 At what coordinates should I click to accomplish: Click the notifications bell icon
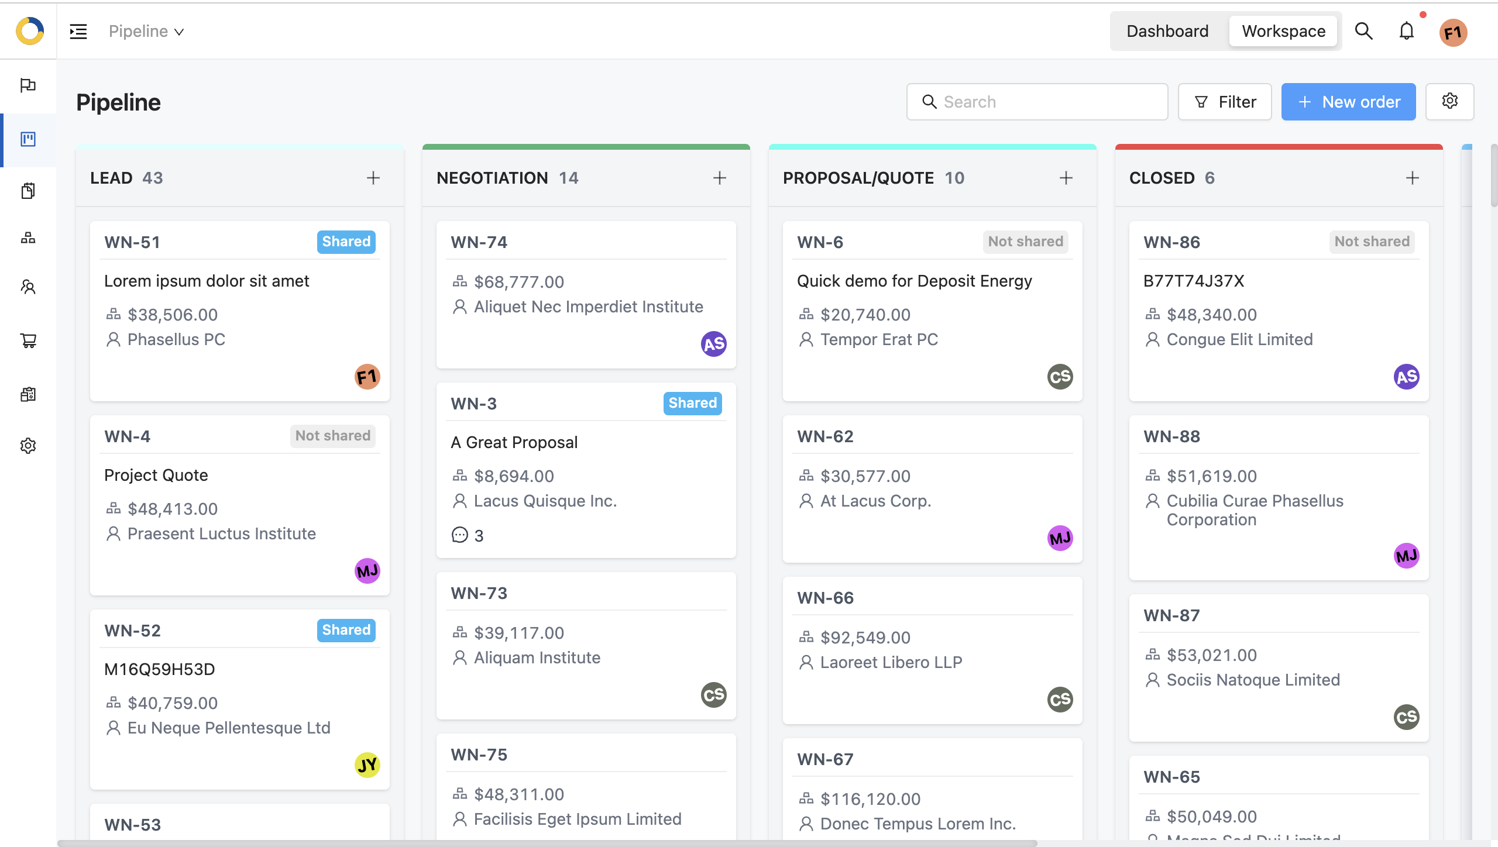[x=1407, y=31]
